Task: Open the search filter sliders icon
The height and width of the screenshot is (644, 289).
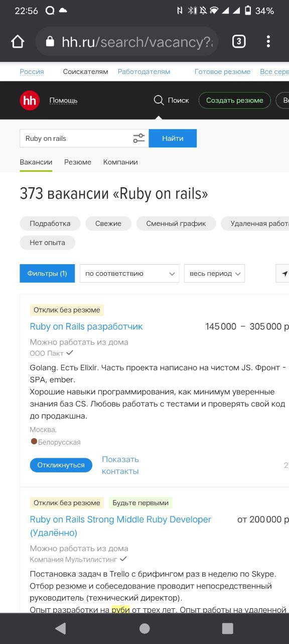Action: 139,138
